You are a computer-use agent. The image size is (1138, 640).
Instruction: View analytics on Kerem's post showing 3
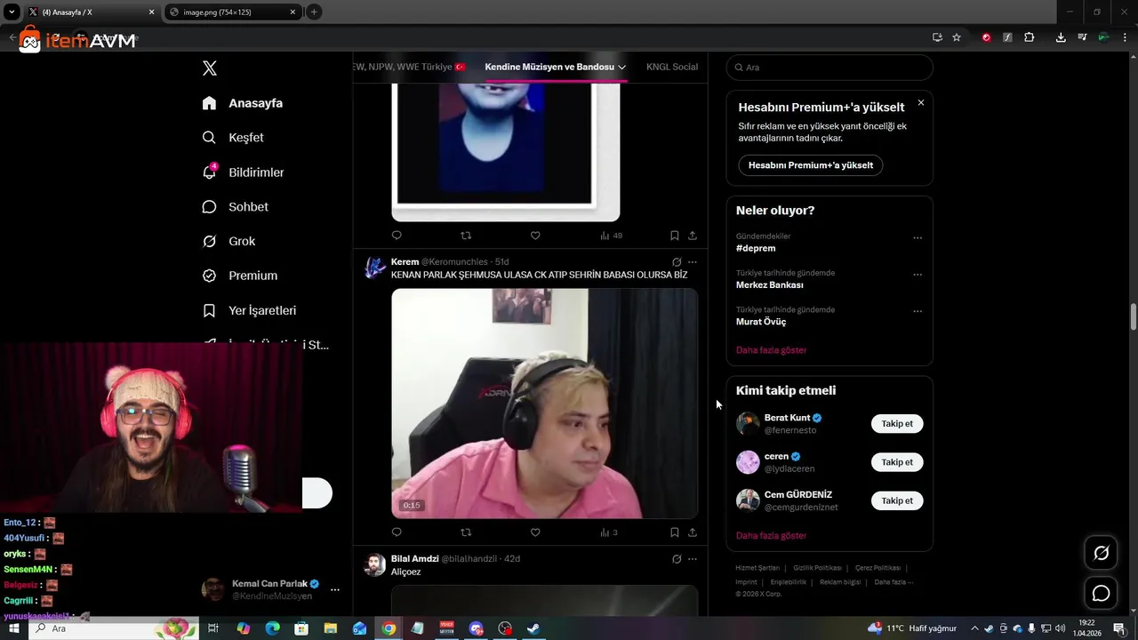tap(609, 532)
